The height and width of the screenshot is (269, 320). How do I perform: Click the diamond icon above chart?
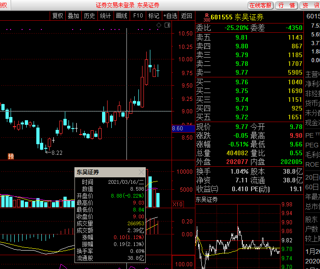[159, 25]
